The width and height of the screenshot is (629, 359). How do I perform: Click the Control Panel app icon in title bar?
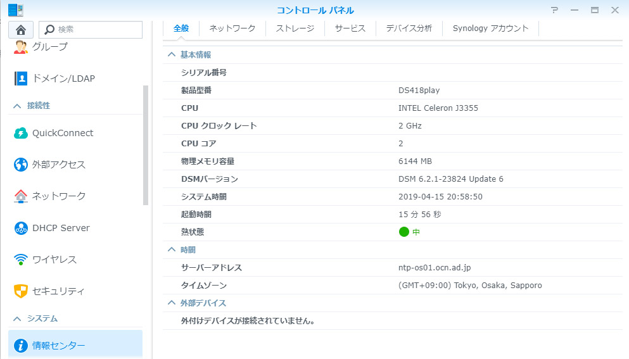click(x=16, y=10)
